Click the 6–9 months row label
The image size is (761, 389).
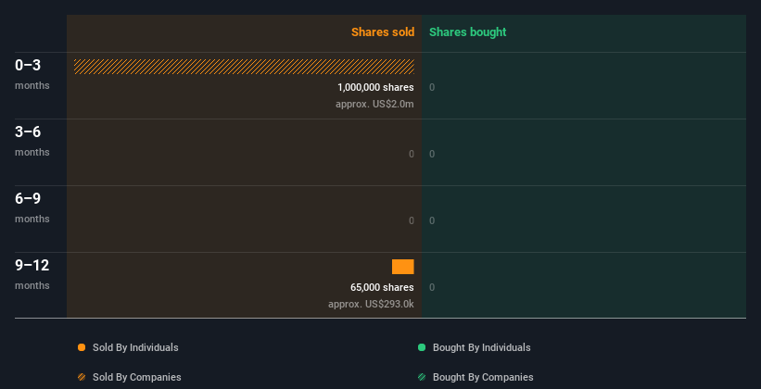point(32,207)
